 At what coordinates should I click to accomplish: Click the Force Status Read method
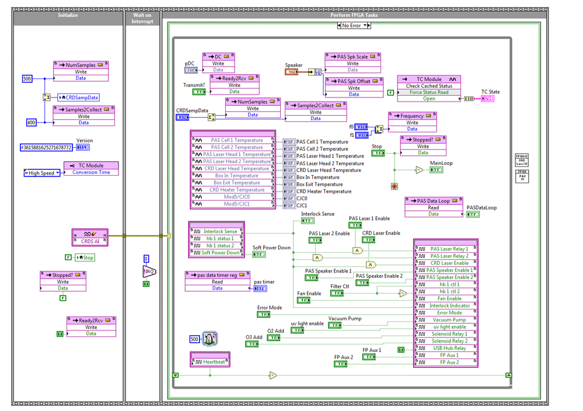429,92
